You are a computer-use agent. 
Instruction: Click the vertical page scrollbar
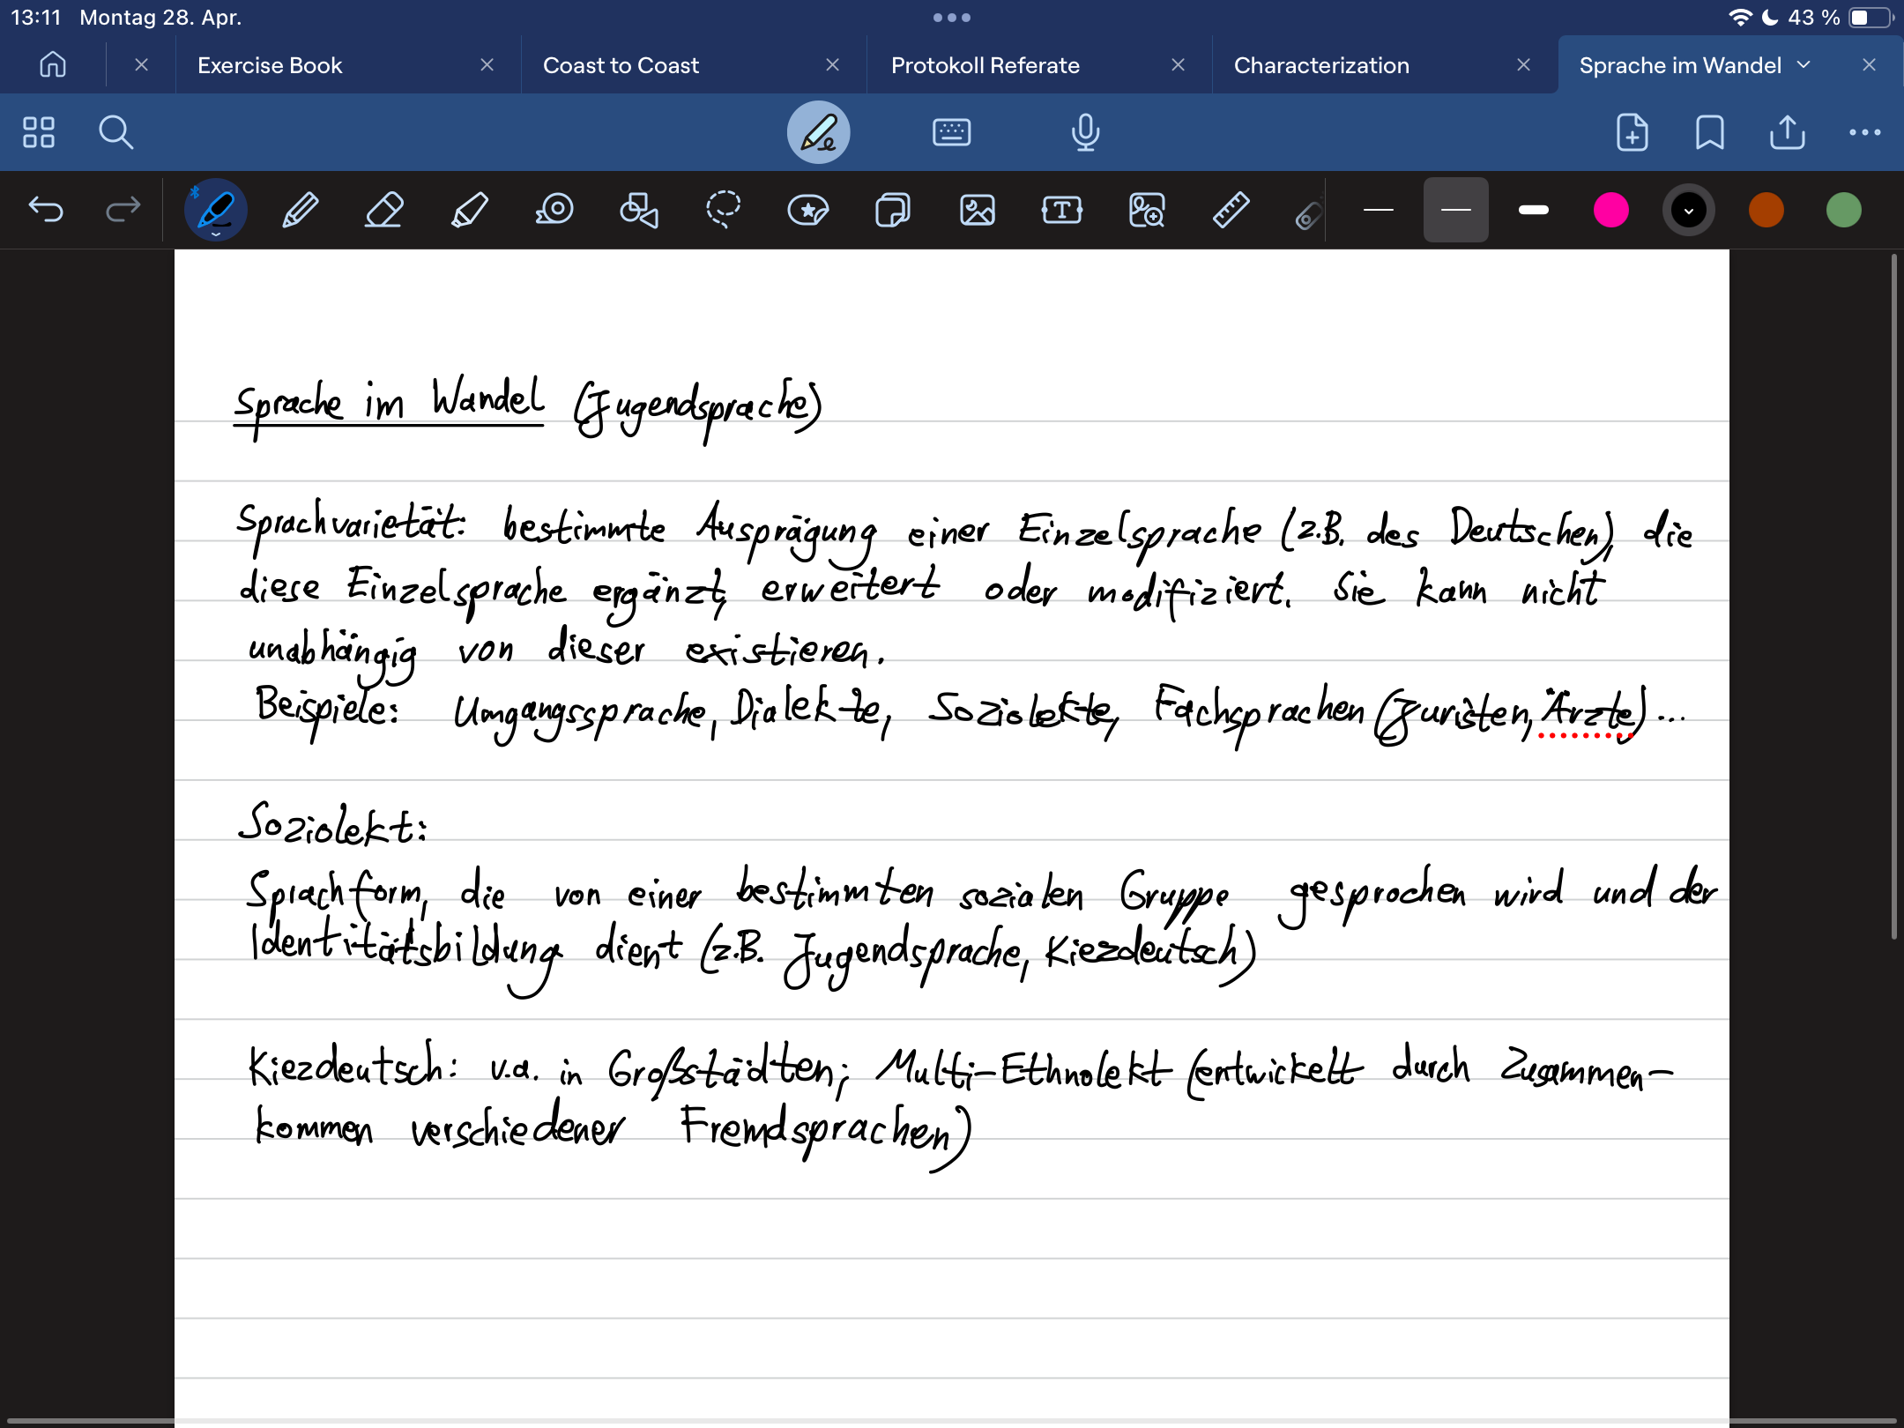tap(1893, 598)
